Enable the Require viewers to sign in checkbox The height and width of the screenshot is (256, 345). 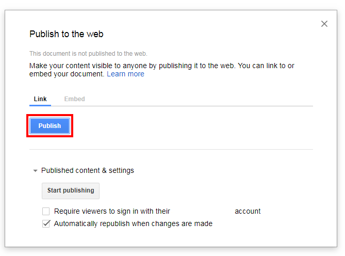coord(46,211)
